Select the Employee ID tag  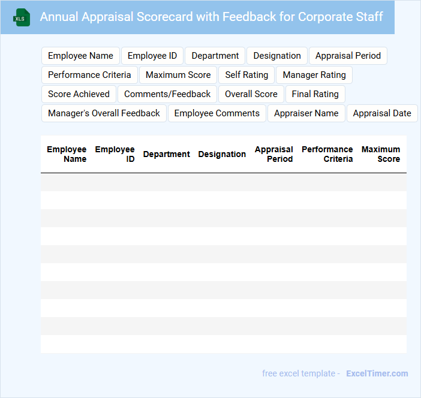pos(152,56)
